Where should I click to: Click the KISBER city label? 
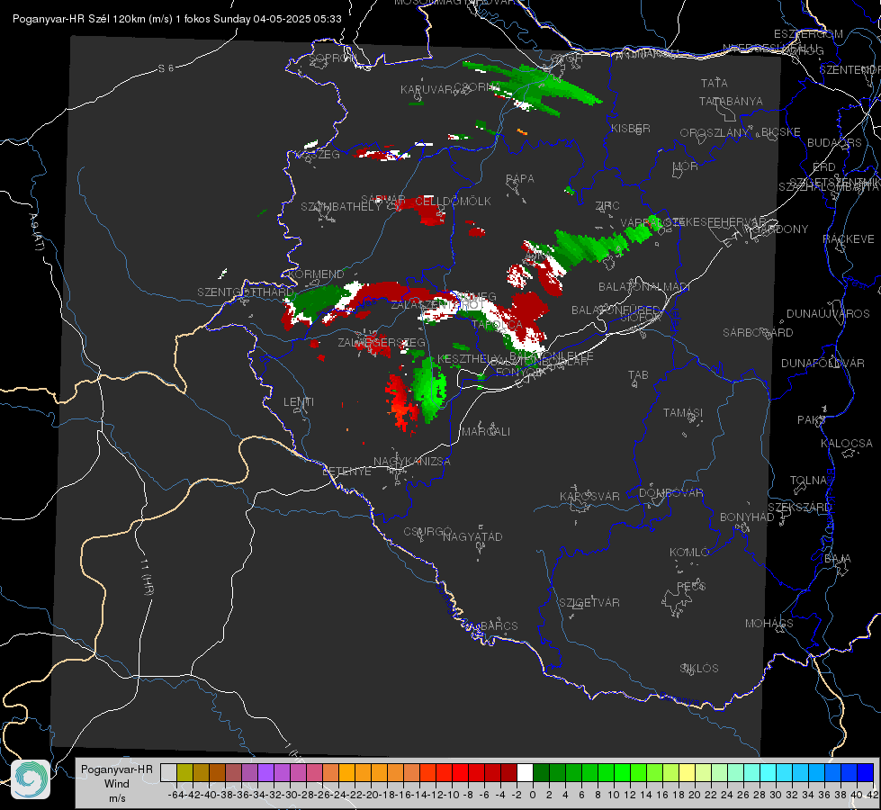(631, 128)
